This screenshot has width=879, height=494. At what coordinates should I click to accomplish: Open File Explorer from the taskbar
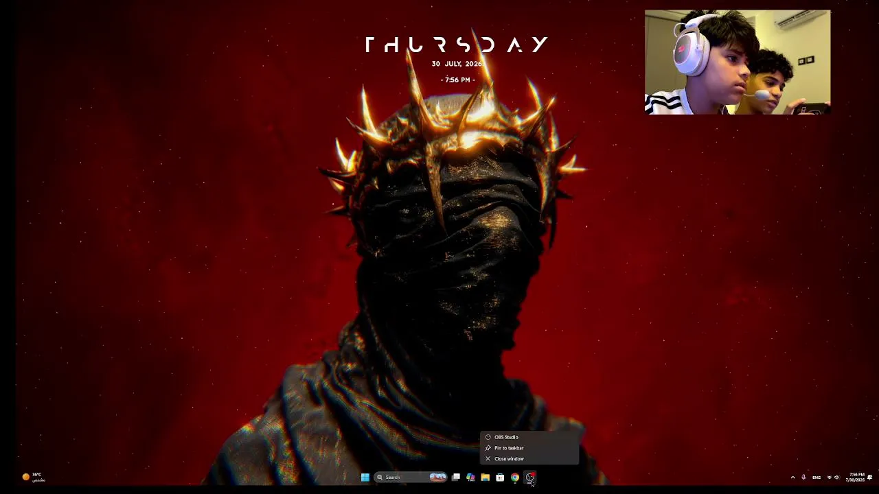486,478
